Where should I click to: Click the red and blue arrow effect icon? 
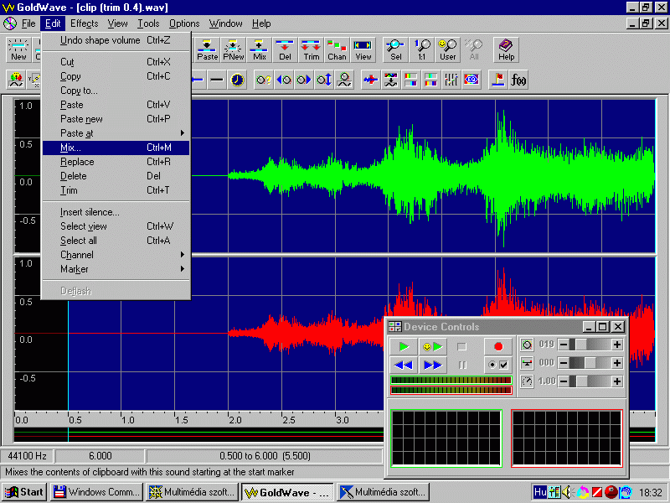370,80
